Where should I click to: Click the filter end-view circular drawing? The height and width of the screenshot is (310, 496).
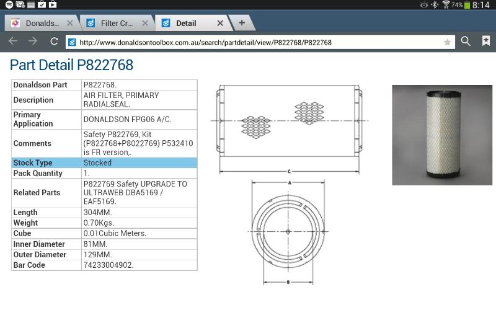coord(288,231)
